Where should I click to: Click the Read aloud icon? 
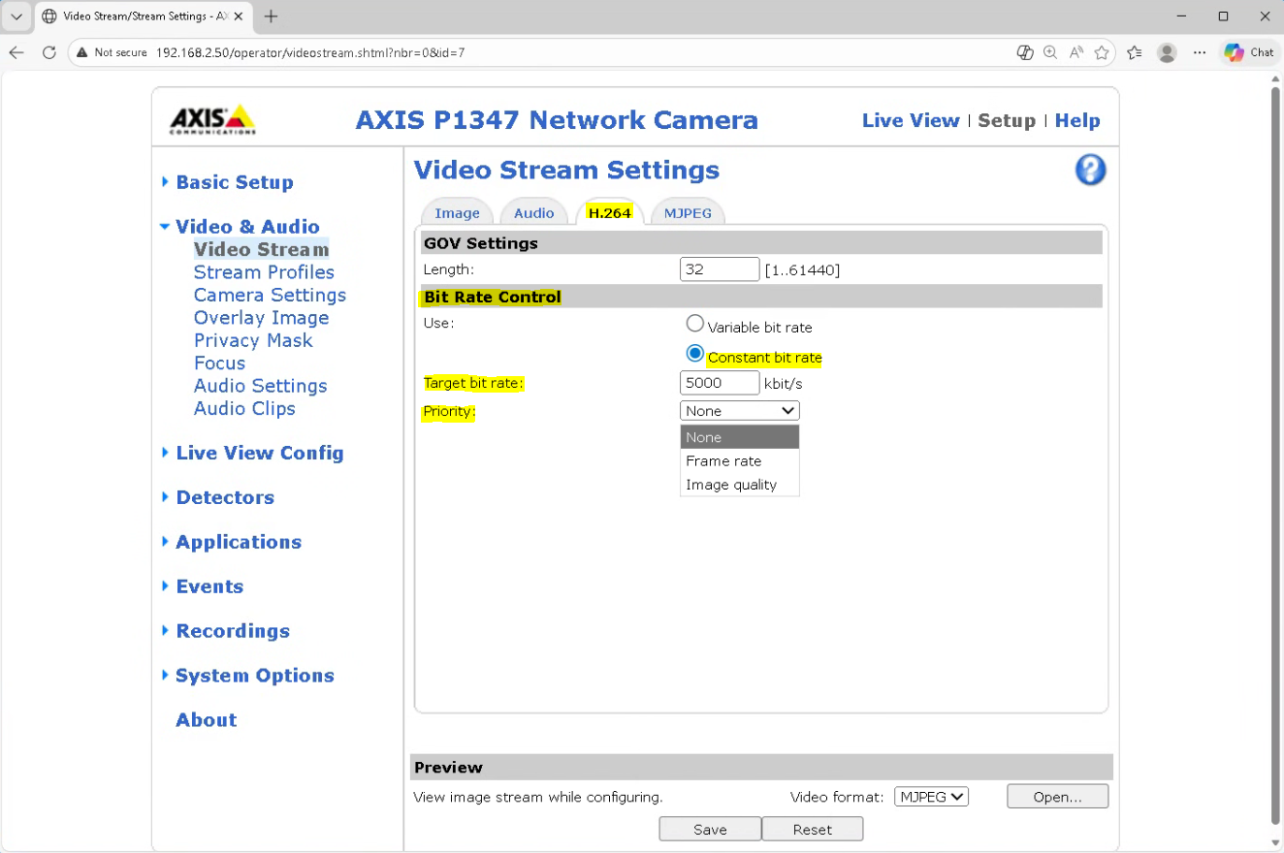click(x=1075, y=52)
